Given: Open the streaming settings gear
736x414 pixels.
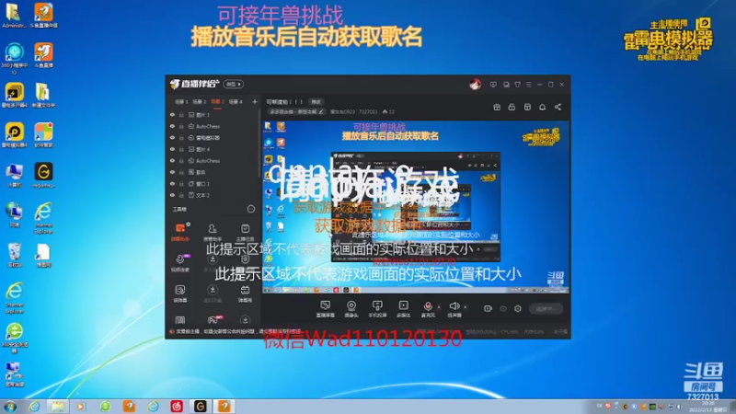Looking at the screenshot, I should [518, 308].
